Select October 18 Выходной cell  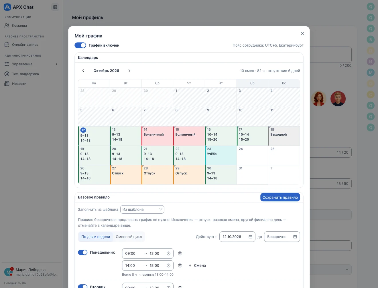click(284, 136)
